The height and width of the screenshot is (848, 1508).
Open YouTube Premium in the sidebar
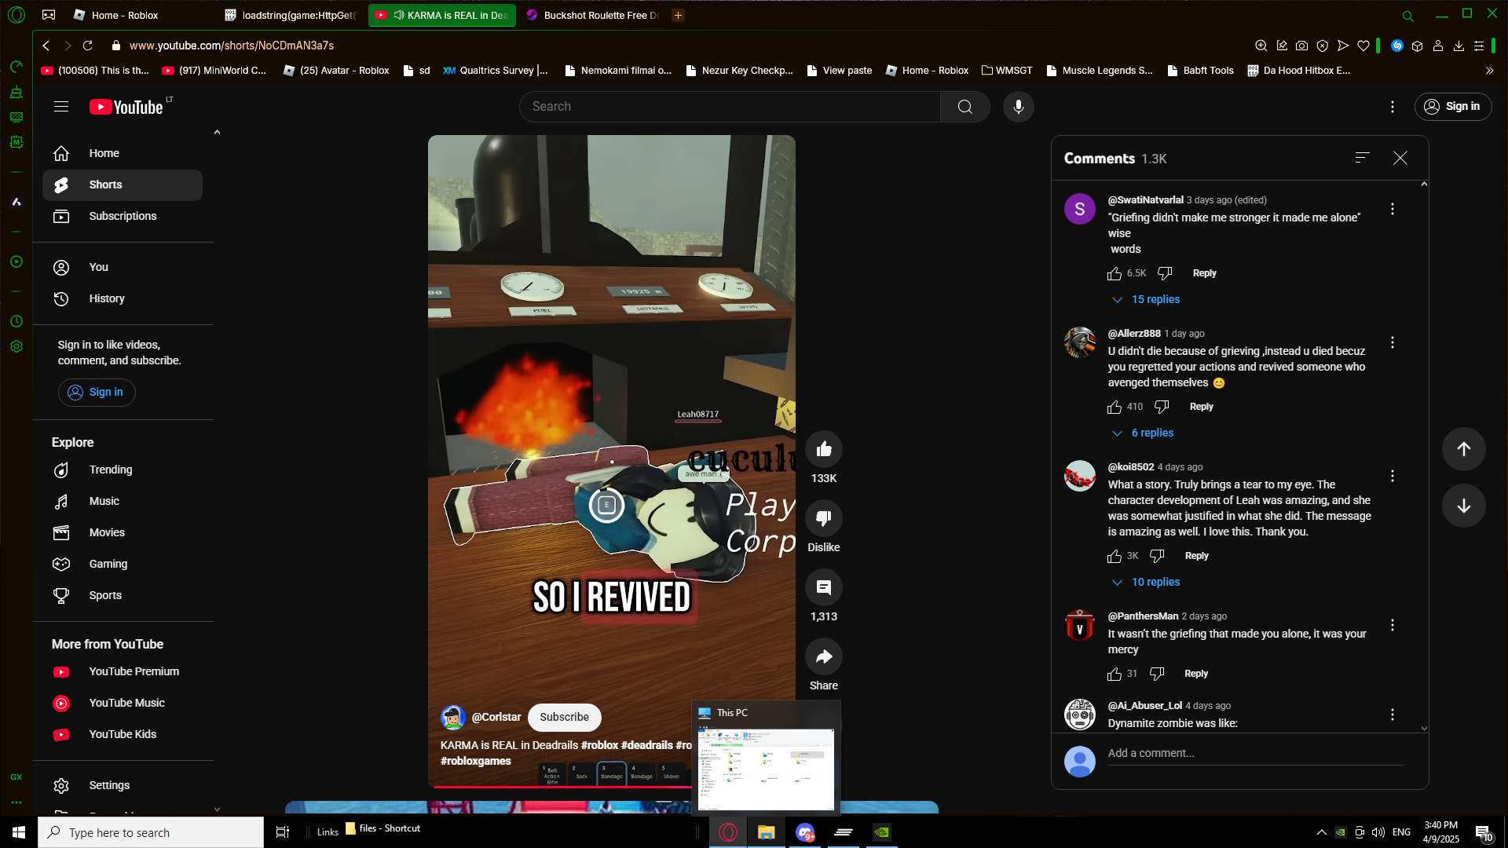[x=123, y=671]
